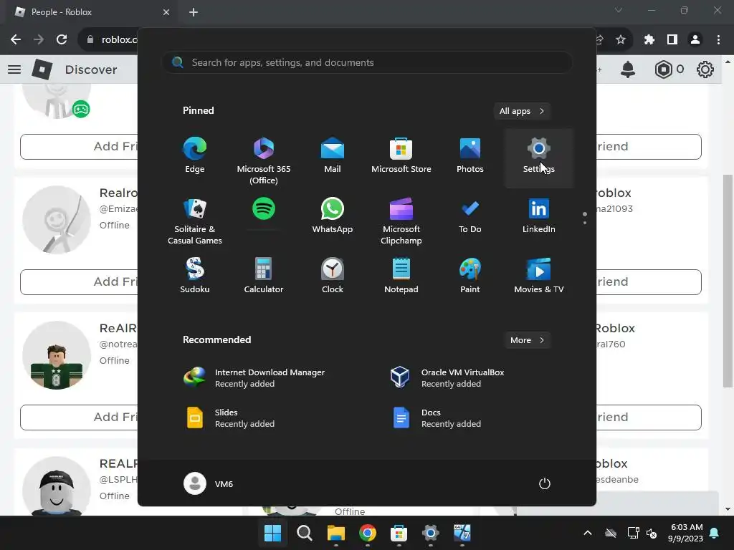This screenshot has height=550, width=734.
Task: Go back in Chrome
Action: pyautogui.click(x=16, y=40)
